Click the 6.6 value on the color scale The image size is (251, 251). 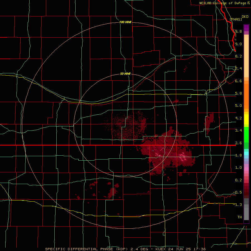click(x=238, y=81)
